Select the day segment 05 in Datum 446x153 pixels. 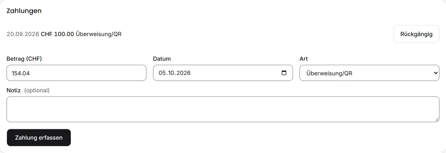click(x=163, y=73)
